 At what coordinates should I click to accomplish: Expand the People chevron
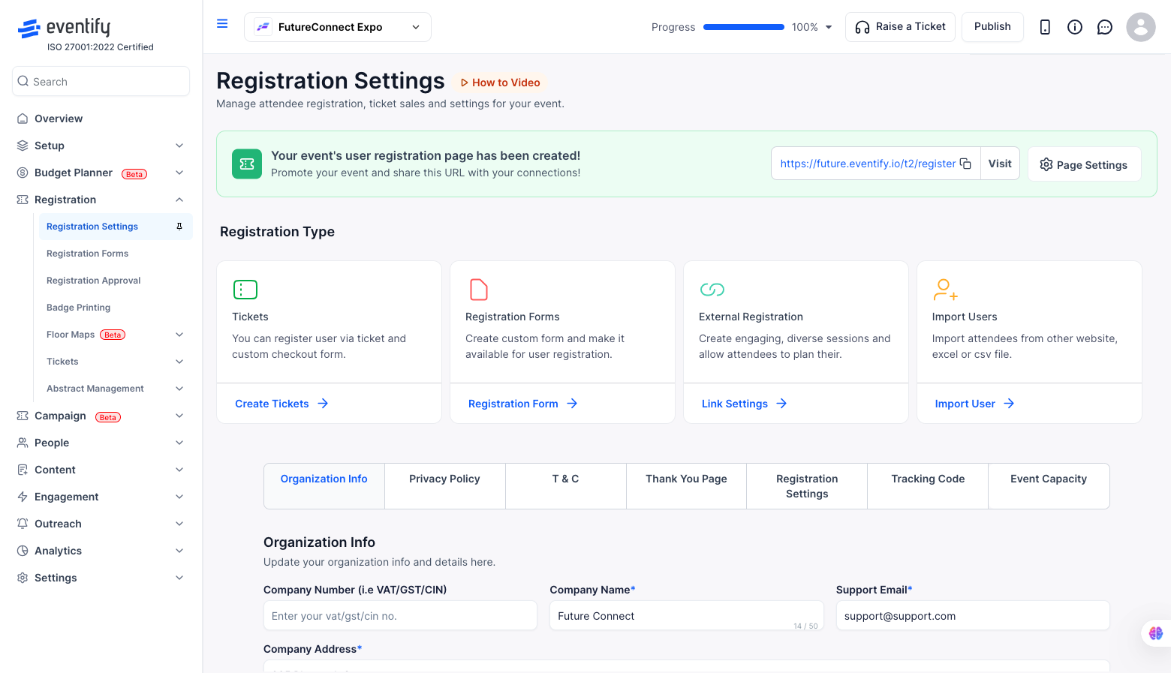point(179,443)
